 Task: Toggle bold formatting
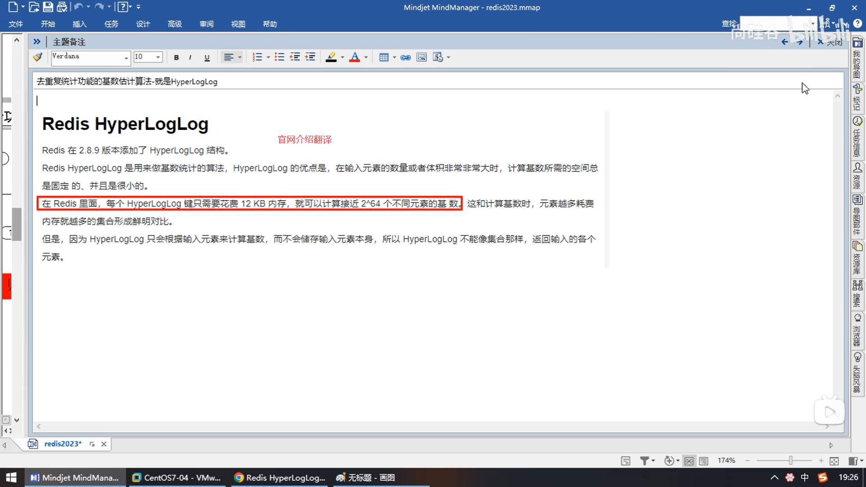click(x=176, y=57)
